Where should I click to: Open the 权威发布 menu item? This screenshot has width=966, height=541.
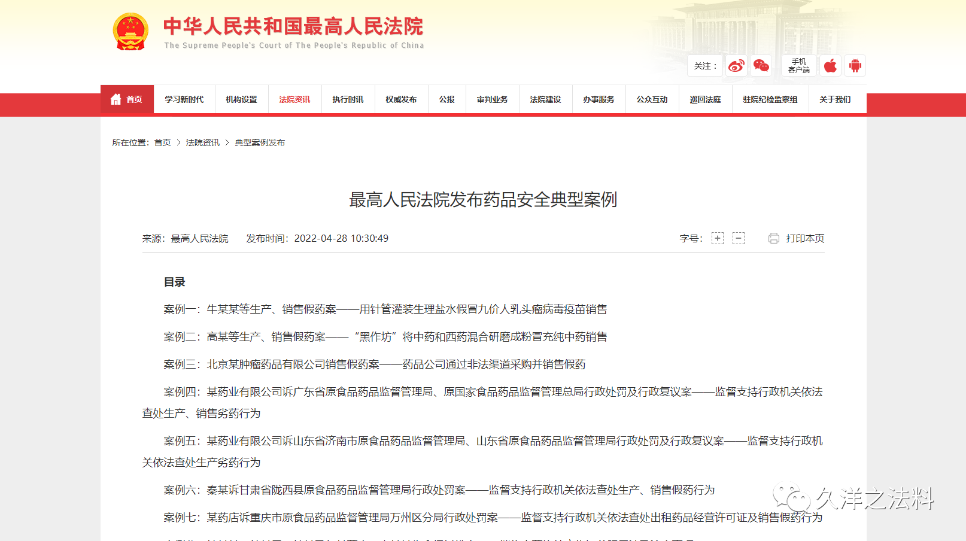point(400,99)
